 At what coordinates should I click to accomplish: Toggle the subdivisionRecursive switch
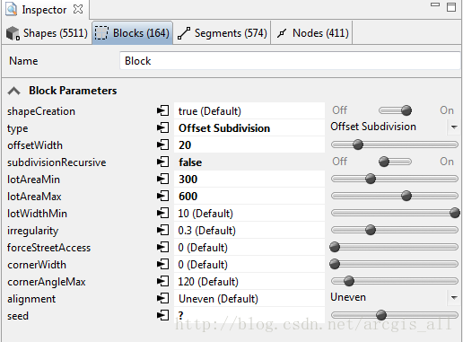395,162
